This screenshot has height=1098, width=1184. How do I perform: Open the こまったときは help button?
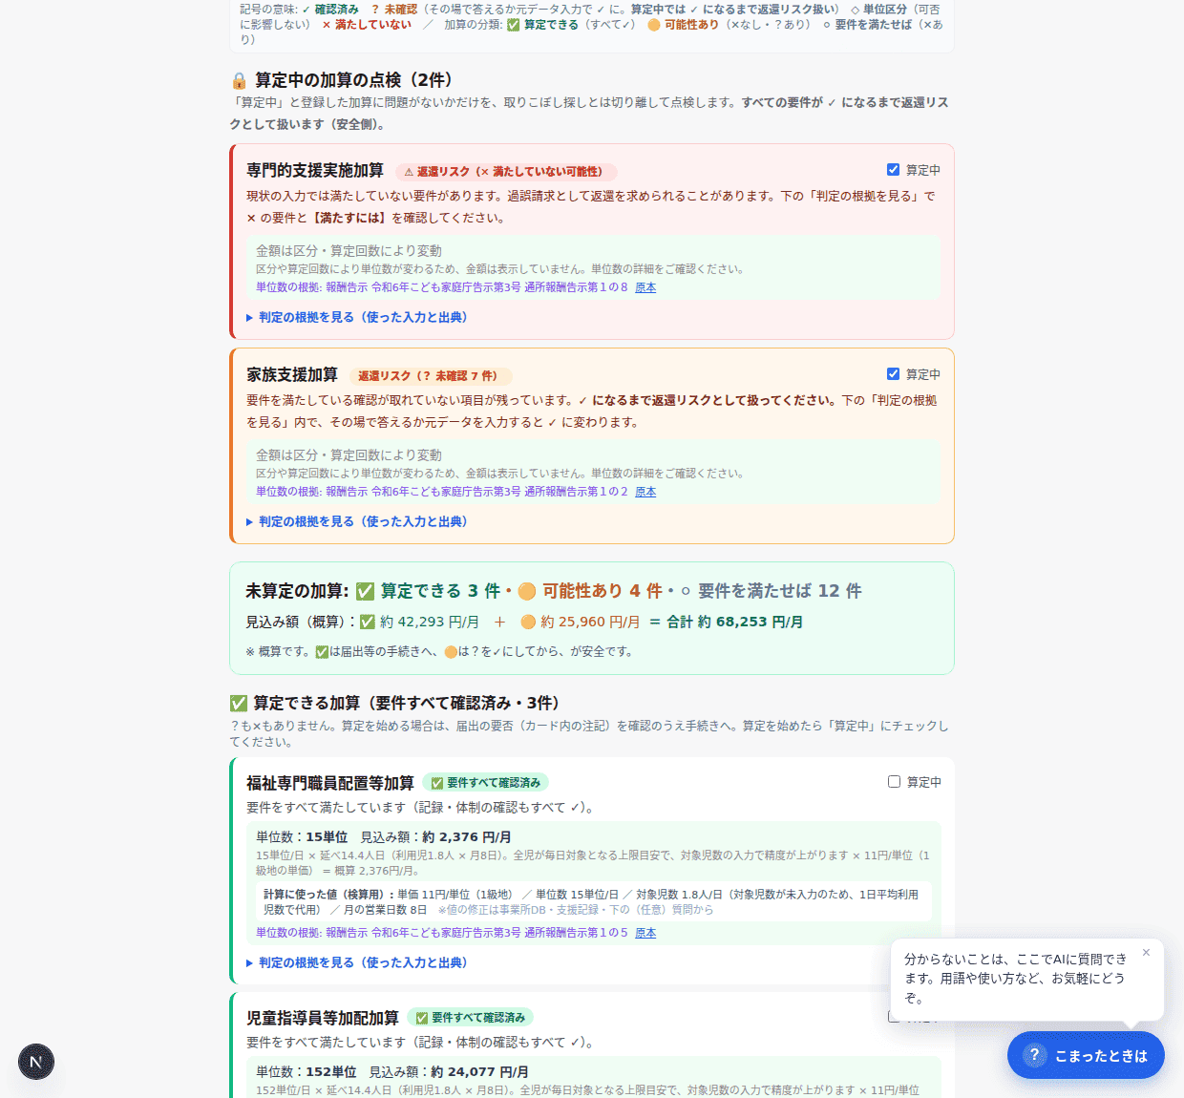(1086, 1055)
